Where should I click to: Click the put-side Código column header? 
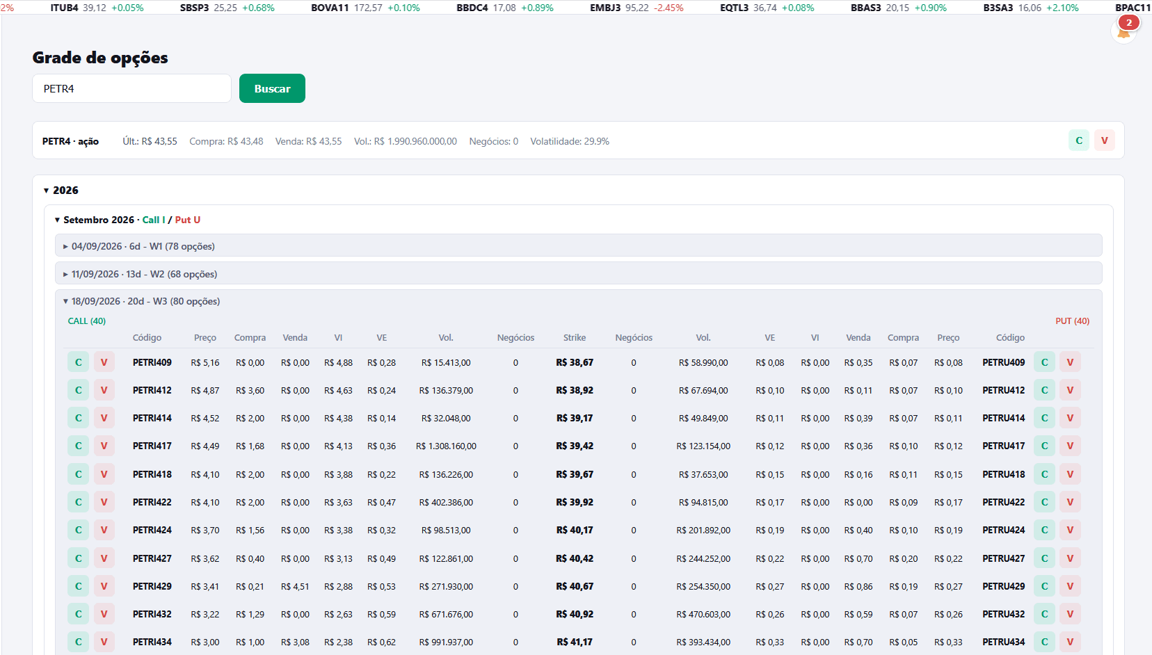click(x=1010, y=338)
